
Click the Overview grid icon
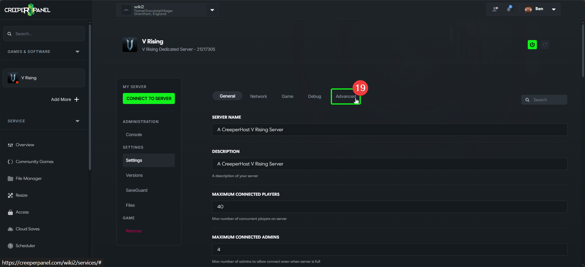10,145
